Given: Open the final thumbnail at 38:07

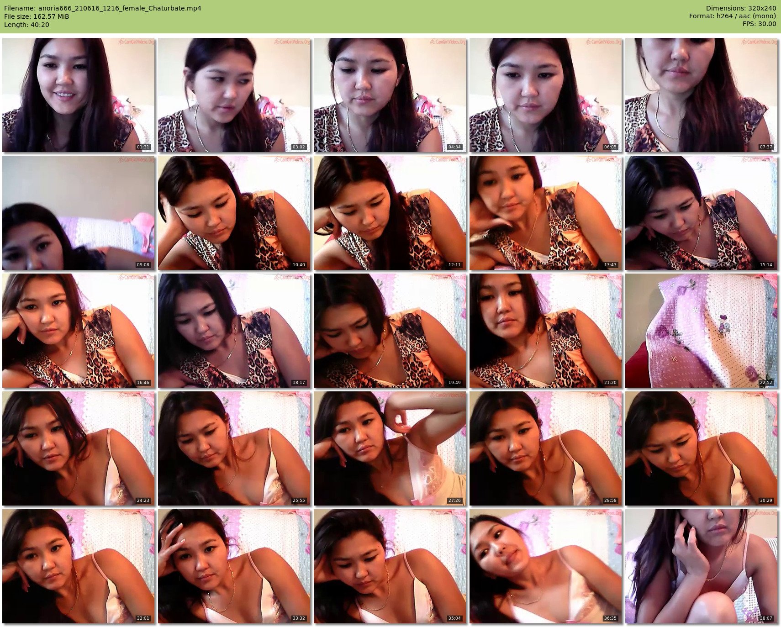Looking at the screenshot, I should coord(702,566).
